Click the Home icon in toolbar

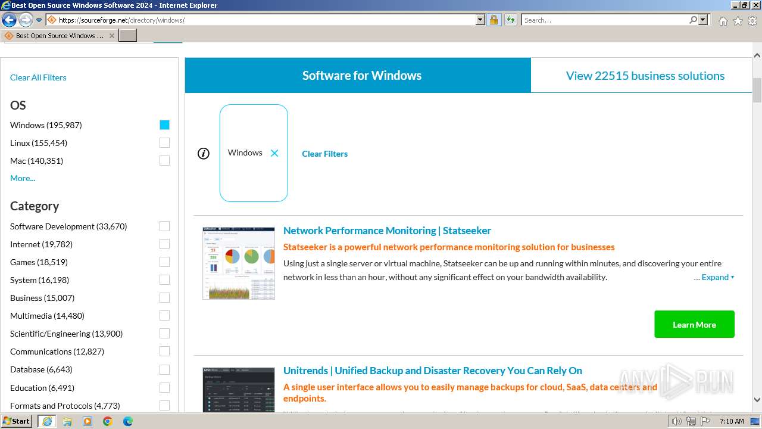723,21
